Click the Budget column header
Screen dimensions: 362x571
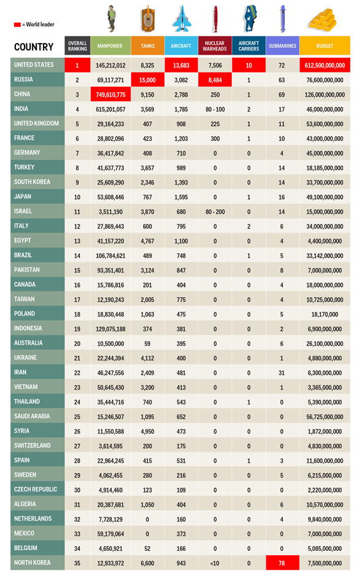[x=325, y=46]
